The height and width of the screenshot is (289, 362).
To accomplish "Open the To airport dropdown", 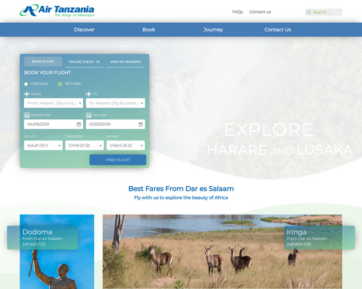I will click(x=115, y=103).
